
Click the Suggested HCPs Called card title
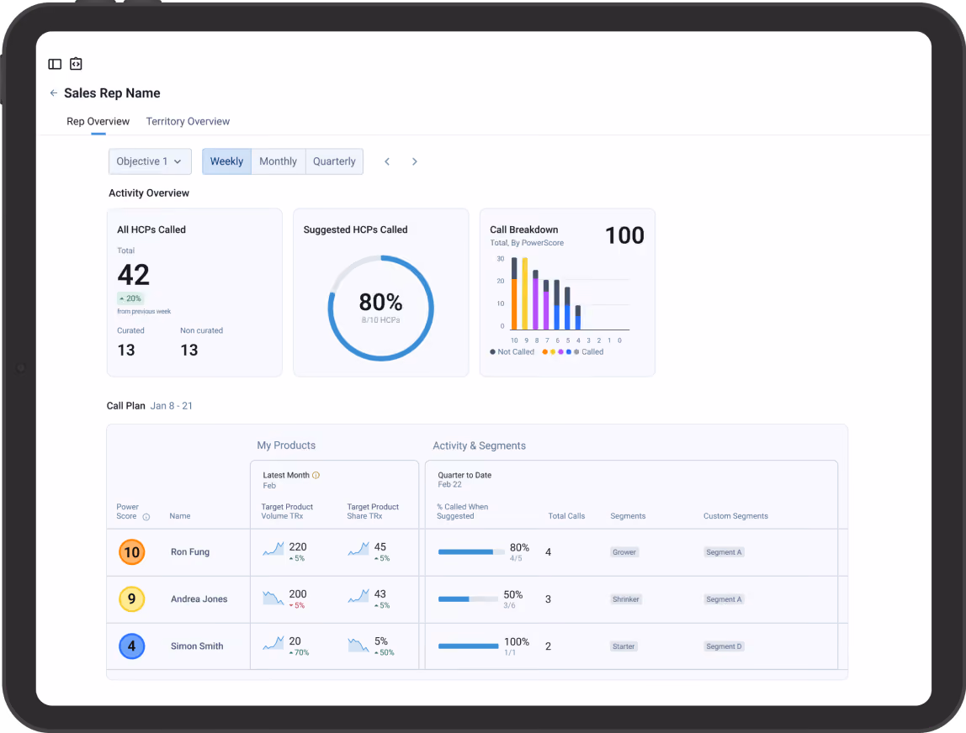click(x=355, y=229)
